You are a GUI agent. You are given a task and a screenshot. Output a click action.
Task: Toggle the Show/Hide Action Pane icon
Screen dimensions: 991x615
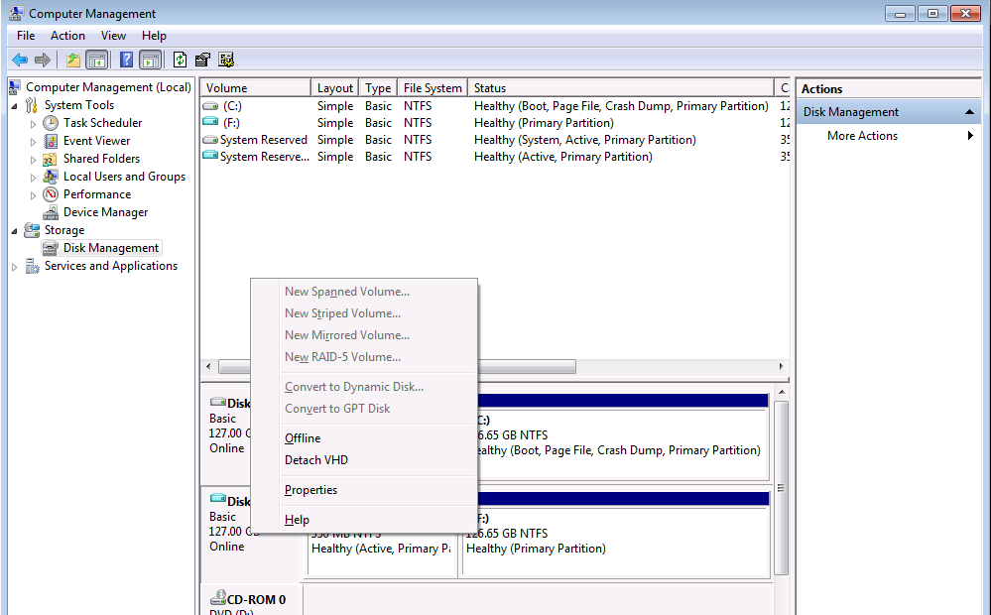(151, 59)
